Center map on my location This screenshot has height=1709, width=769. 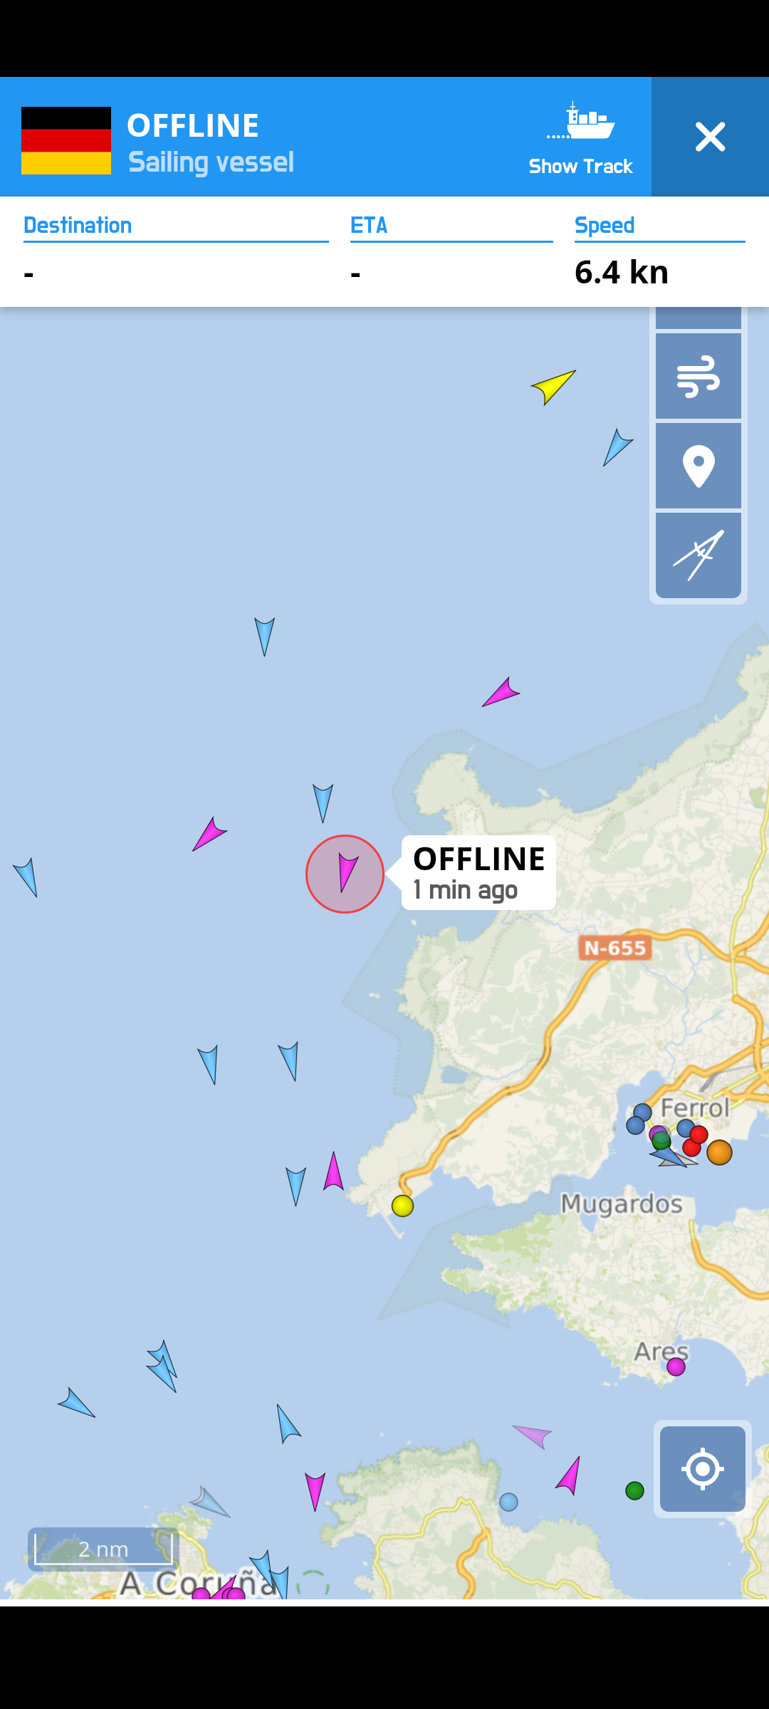click(x=702, y=1468)
